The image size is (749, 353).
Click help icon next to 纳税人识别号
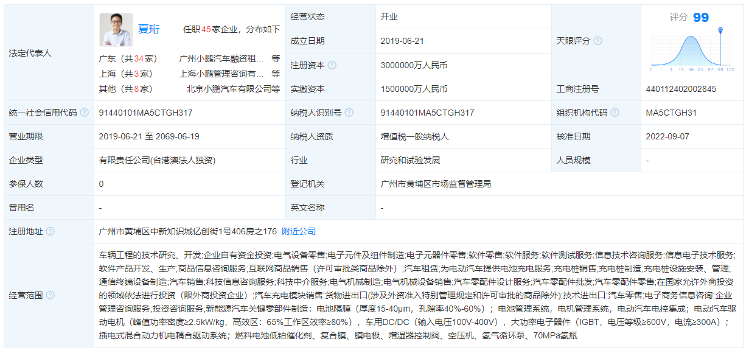point(349,113)
